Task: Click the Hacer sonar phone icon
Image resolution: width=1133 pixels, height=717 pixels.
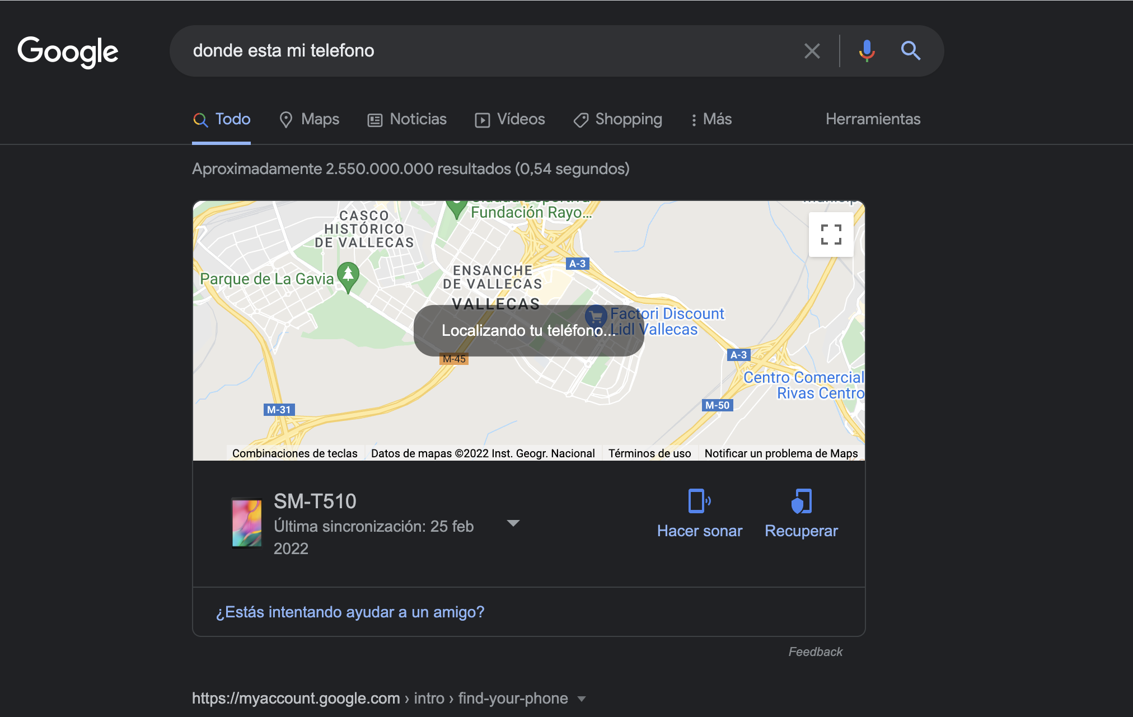Action: [x=699, y=501]
